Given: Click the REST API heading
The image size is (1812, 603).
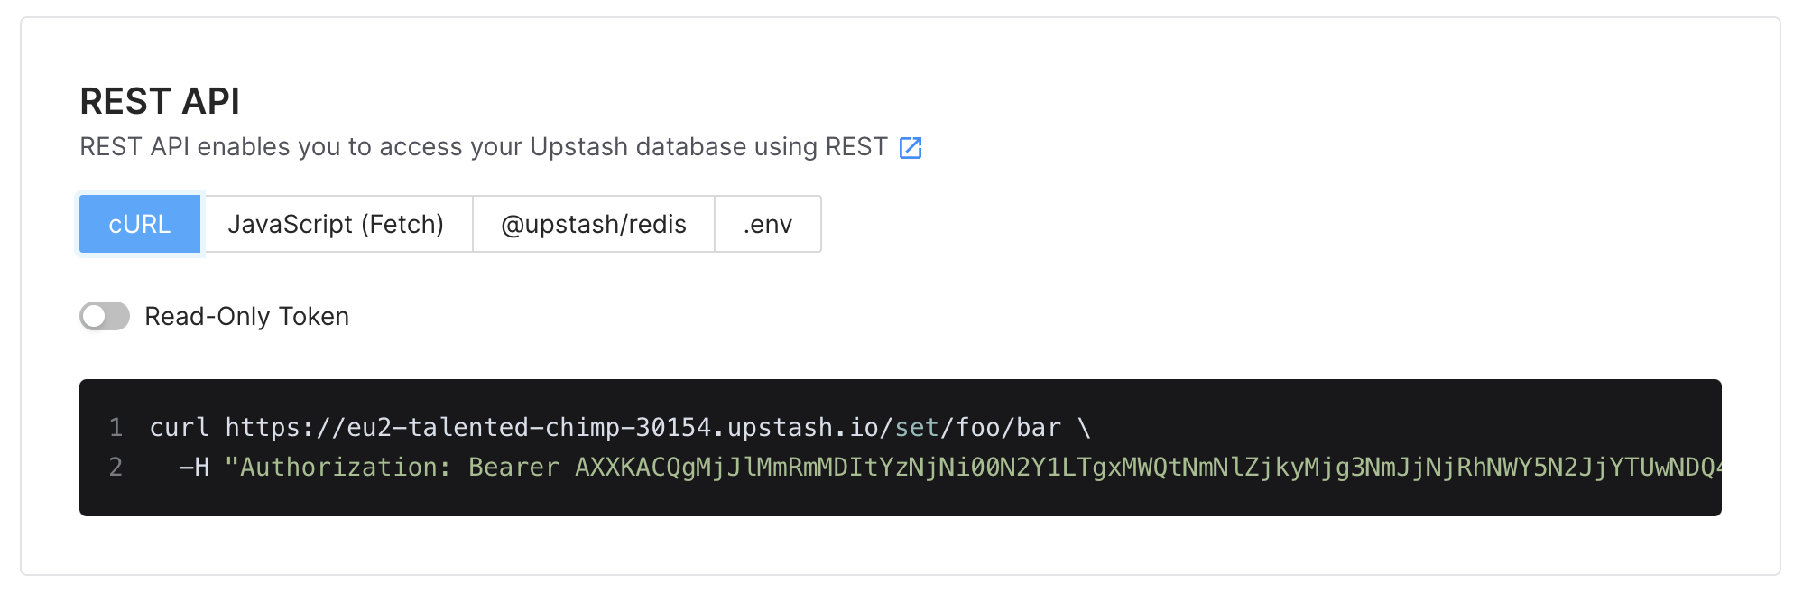Looking at the screenshot, I should coord(160,101).
